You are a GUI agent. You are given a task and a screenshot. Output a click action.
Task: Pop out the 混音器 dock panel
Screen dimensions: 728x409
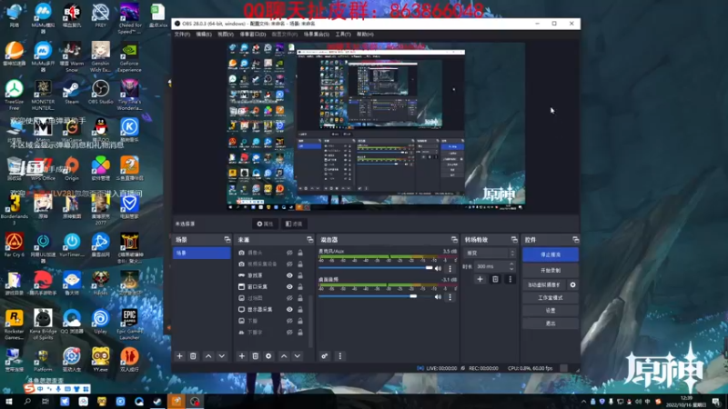(x=454, y=240)
